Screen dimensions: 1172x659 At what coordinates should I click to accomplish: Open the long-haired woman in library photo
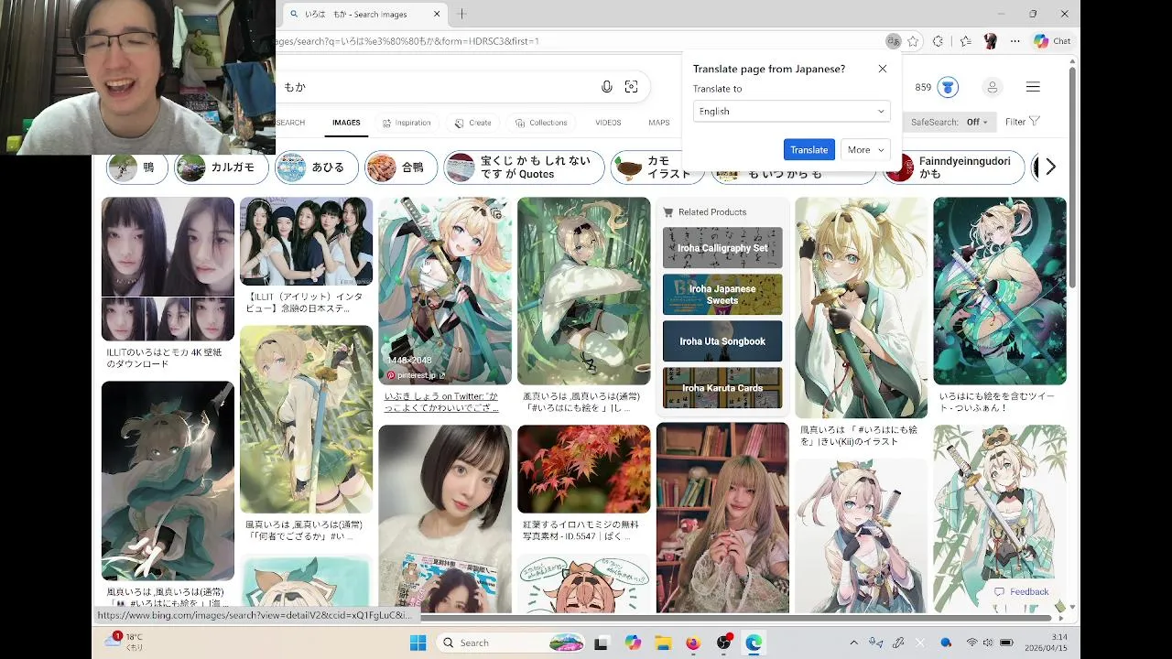pyautogui.click(x=722, y=517)
